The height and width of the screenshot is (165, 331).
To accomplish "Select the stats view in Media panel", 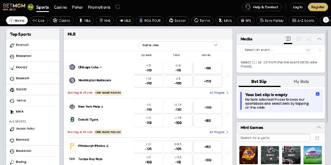I will [x=309, y=39].
